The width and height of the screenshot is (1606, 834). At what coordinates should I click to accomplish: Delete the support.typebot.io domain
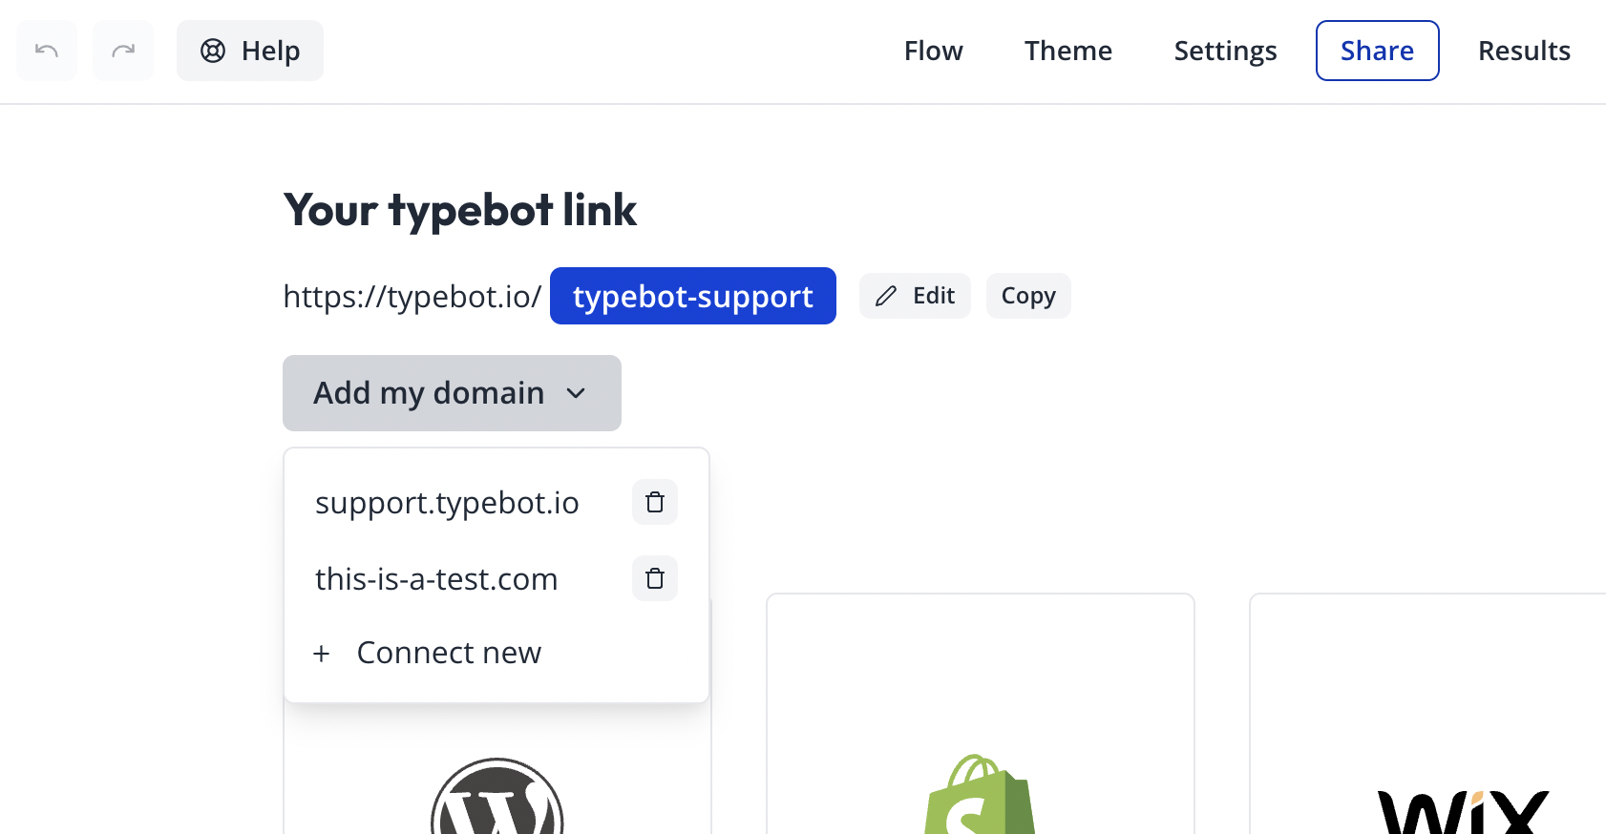click(x=654, y=502)
